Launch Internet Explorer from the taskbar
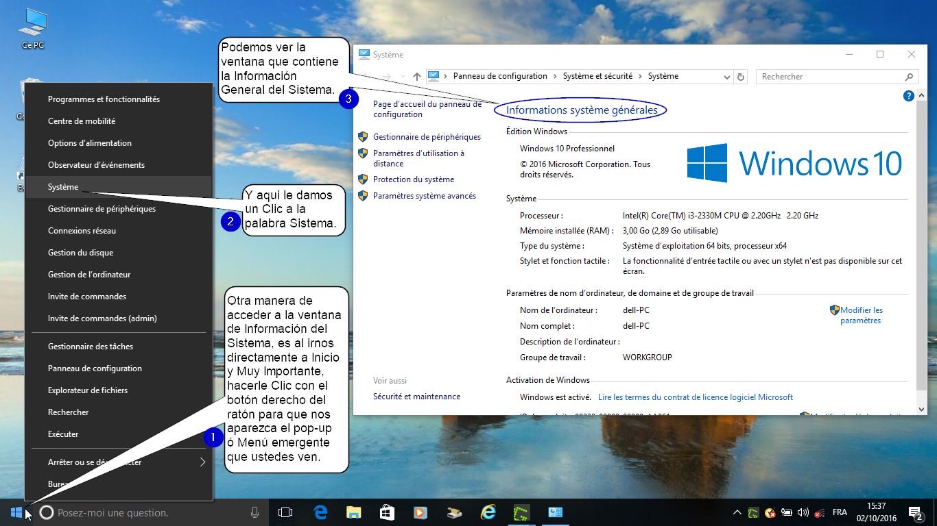 [488, 512]
